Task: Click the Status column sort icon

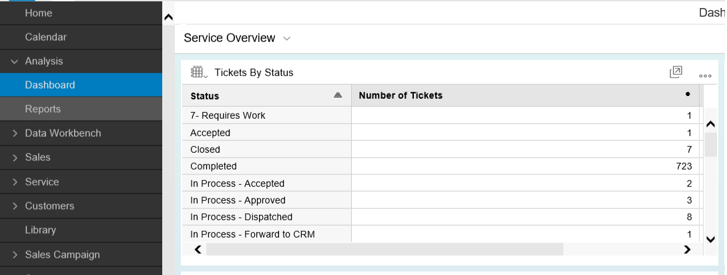Action: [338, 95]
